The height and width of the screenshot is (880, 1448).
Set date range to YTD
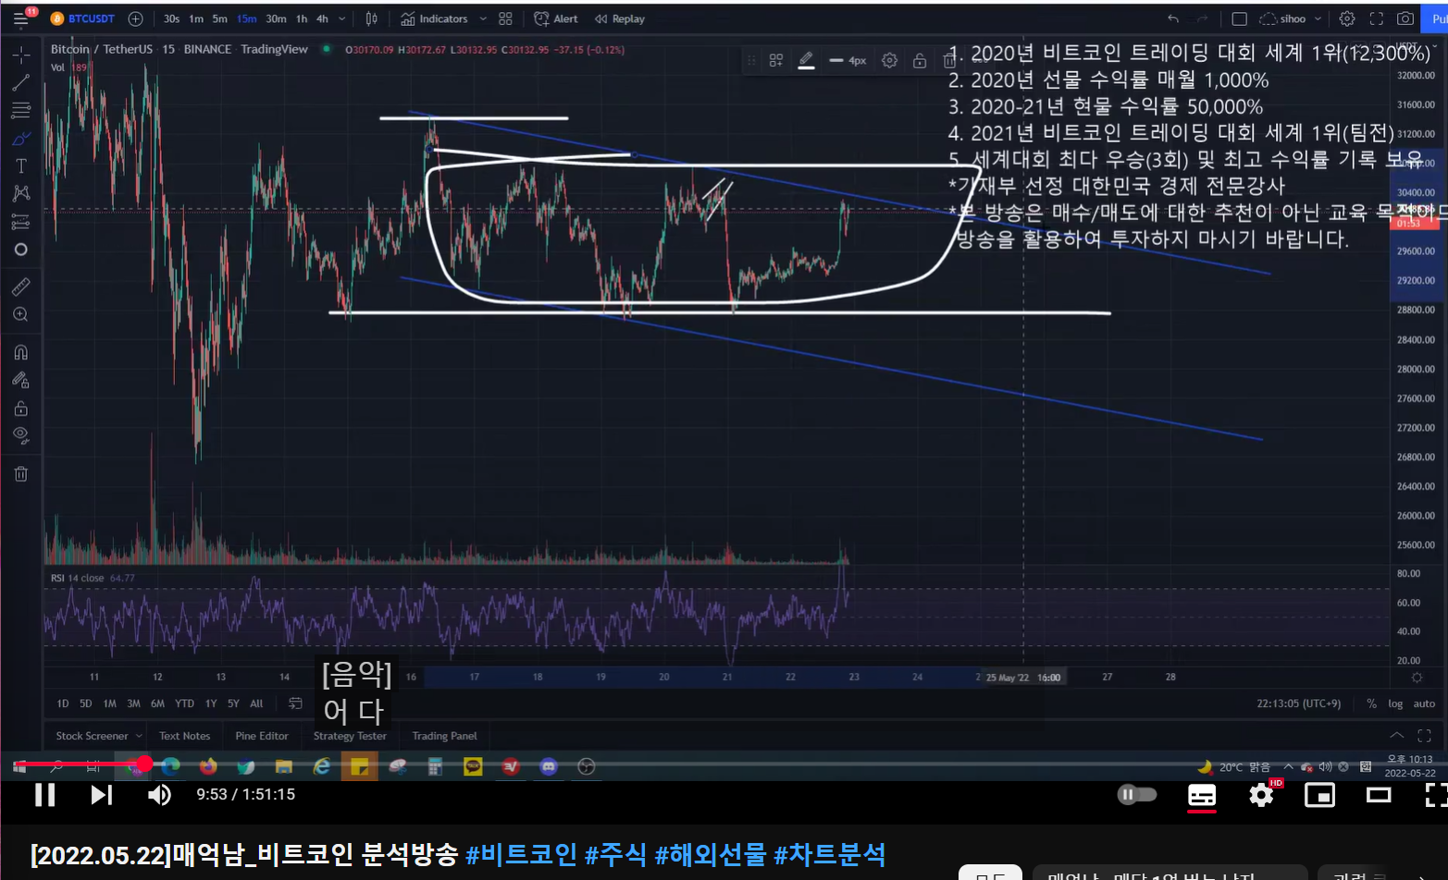click(x=185, y=703)
